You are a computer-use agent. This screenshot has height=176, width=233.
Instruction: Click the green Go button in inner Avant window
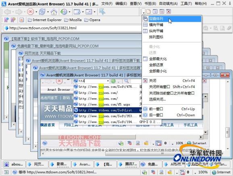pyautogui.click(x=113, y=81)
